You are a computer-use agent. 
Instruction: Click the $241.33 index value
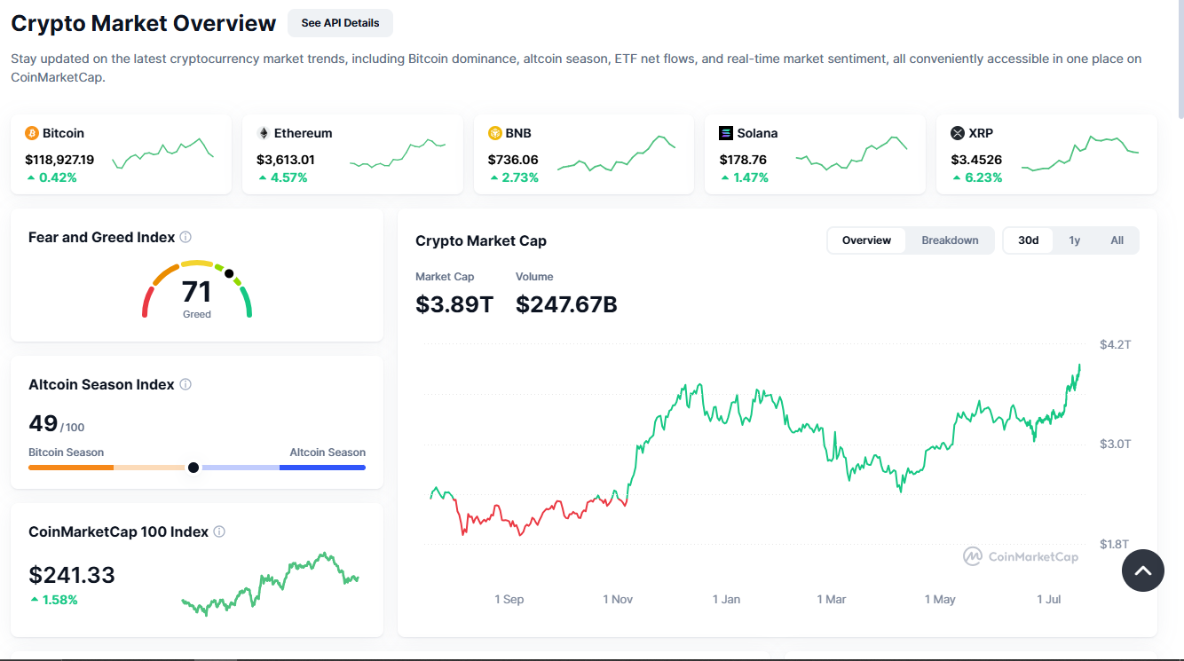[72, 575]
